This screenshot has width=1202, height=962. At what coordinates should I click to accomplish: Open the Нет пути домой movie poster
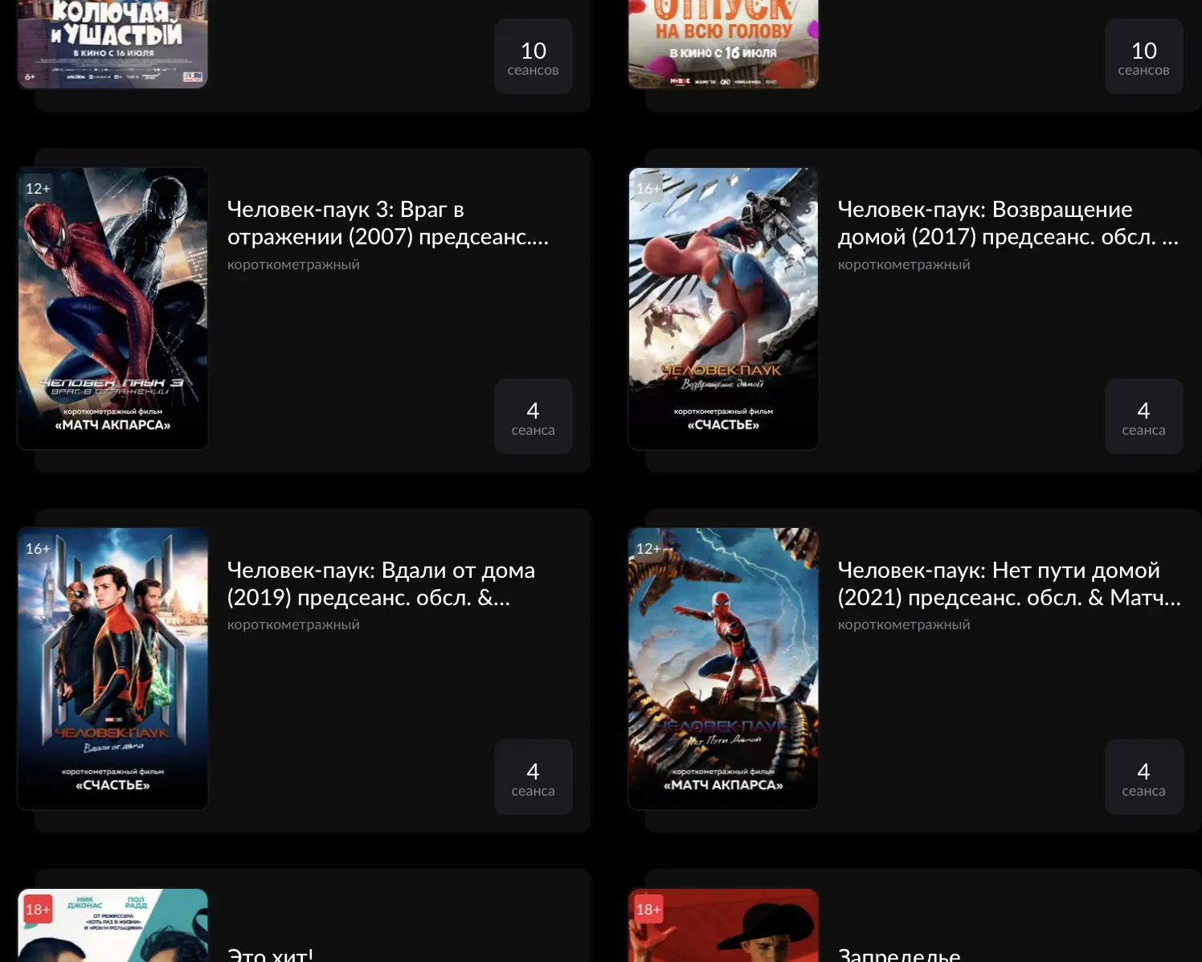(x=723, y=669)
